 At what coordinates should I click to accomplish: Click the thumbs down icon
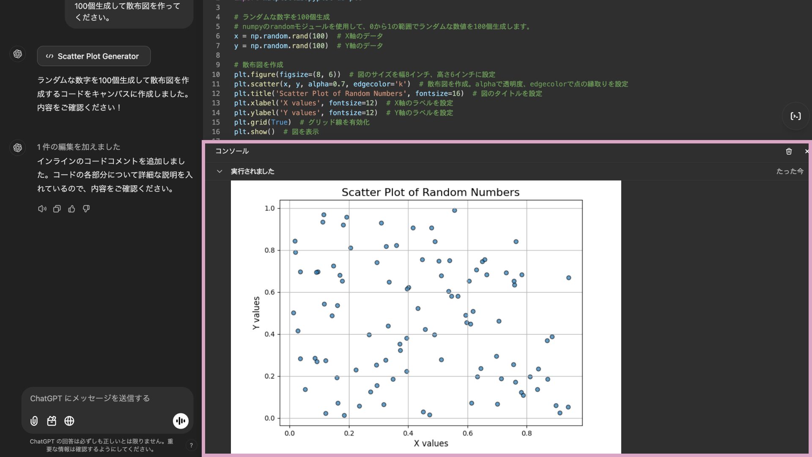86,209
